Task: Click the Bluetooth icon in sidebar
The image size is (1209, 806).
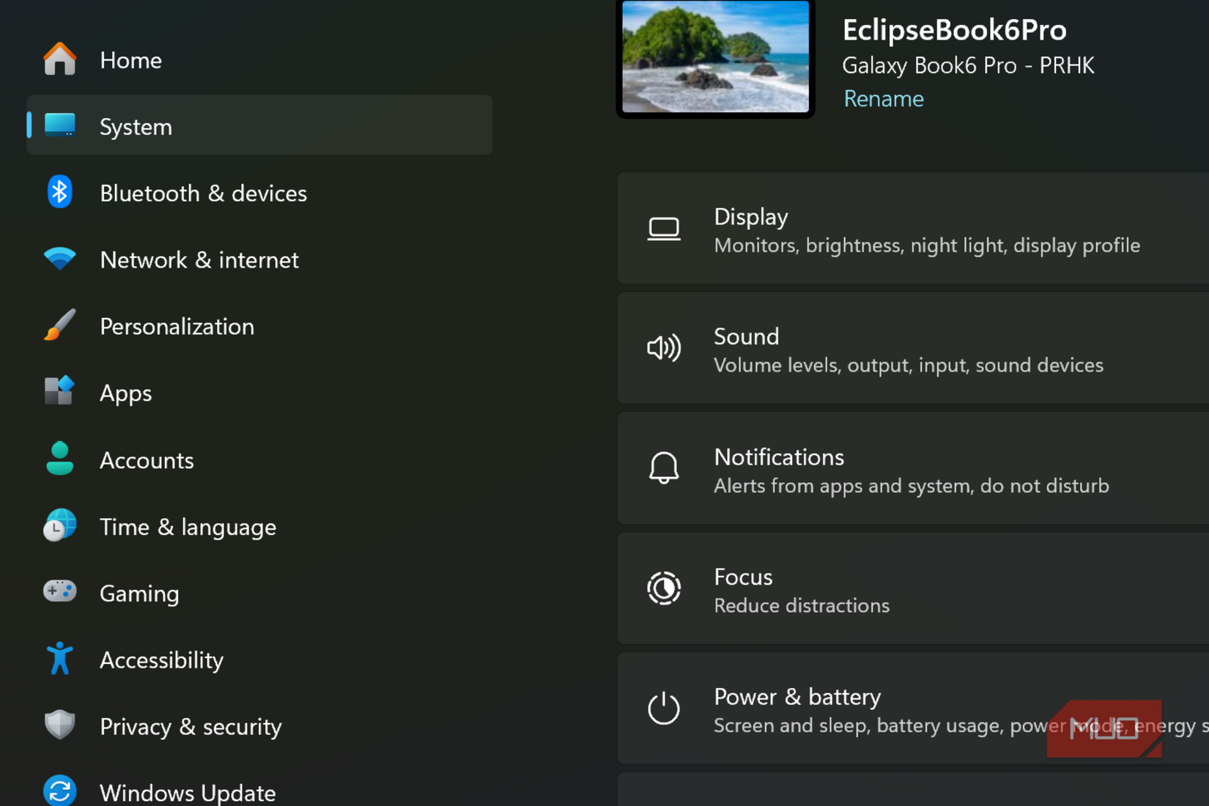Action: coord(59,193)
